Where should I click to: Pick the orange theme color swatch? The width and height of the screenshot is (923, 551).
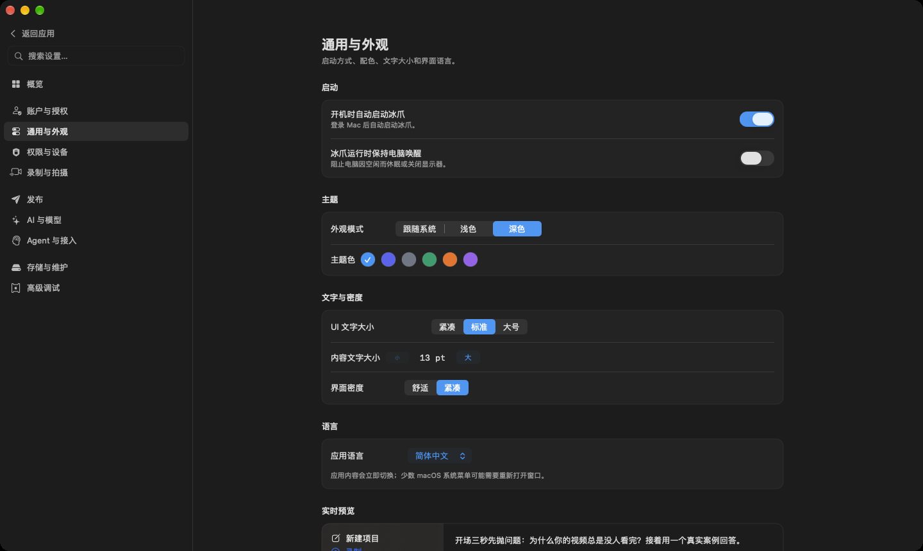(x=450, y=259)
